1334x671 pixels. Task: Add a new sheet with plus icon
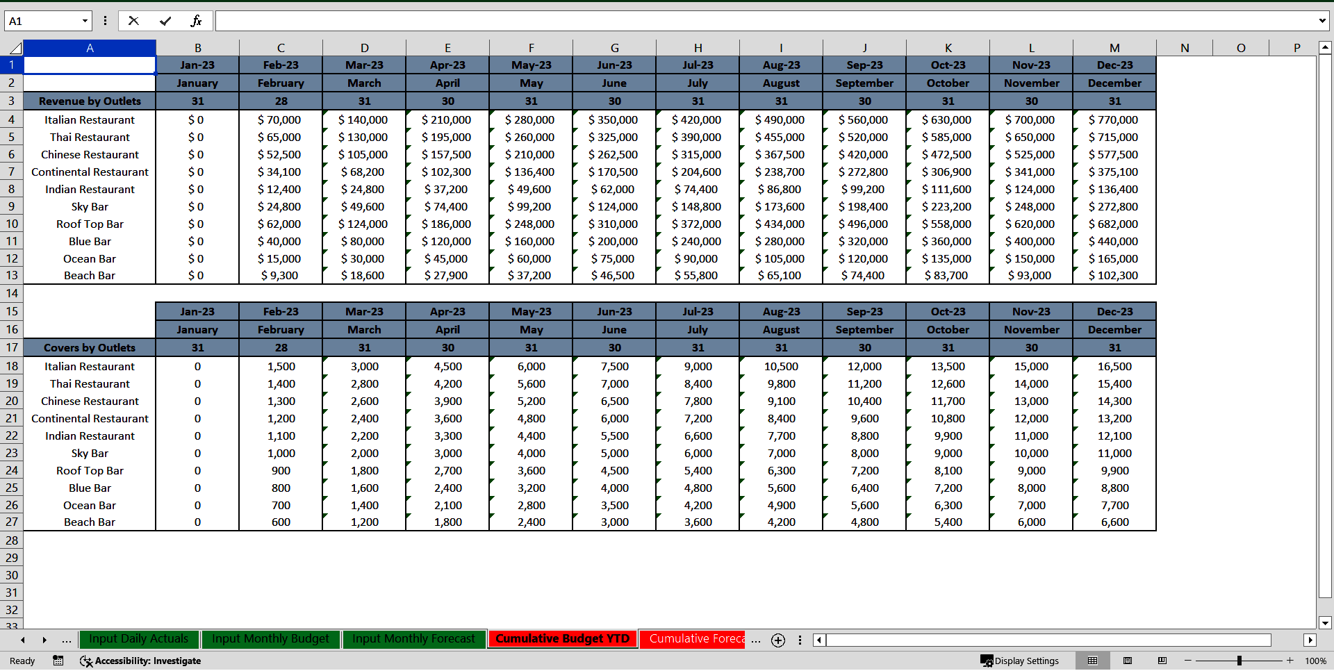point(778,640)
